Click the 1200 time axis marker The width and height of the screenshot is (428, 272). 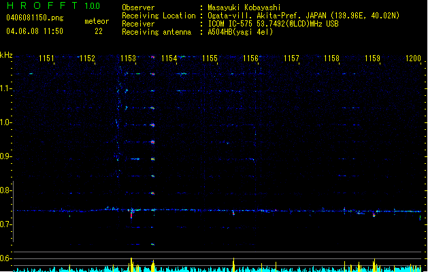point(413,58)
